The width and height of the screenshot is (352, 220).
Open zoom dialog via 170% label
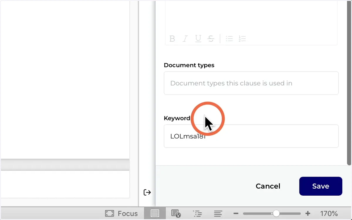click(x=329, y=214)
